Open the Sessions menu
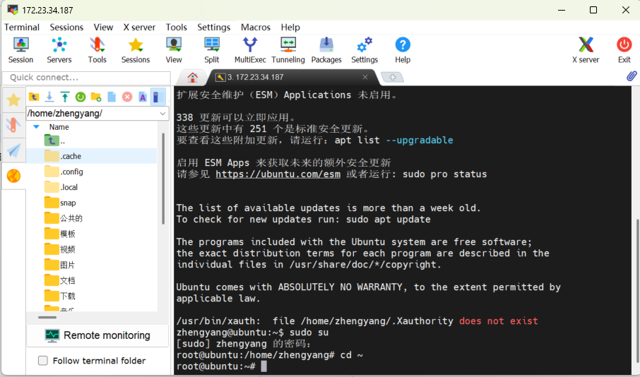This screenshot has width=640, height=377. [x=66, y=28]
